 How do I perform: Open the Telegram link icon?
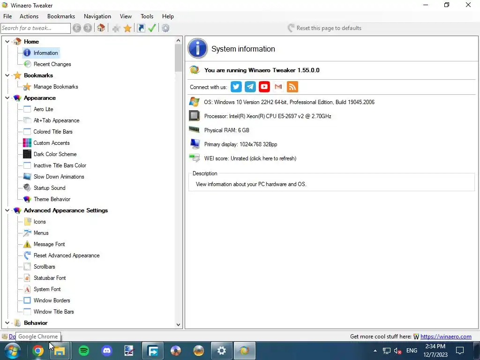250,87
